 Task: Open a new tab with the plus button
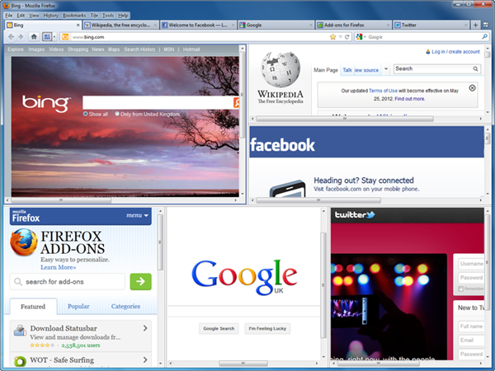point(474,26)
